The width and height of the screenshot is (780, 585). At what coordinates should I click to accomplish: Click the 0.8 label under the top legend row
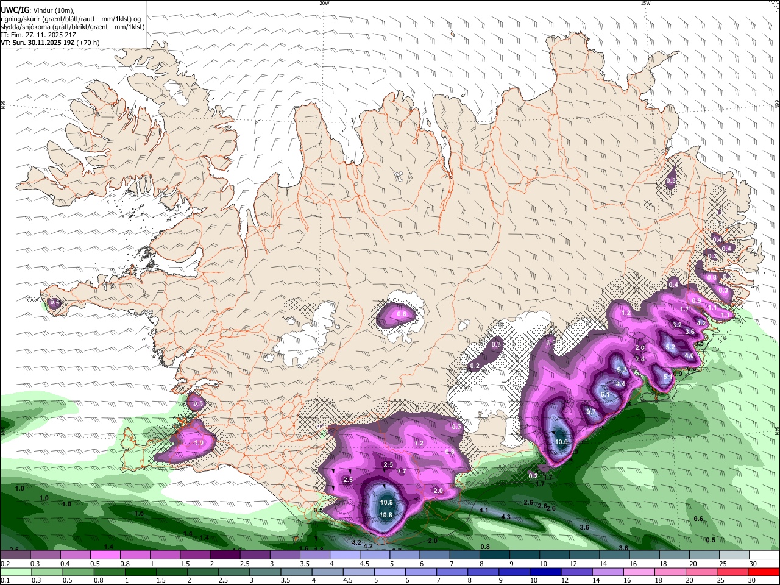[x=125, y=564]
